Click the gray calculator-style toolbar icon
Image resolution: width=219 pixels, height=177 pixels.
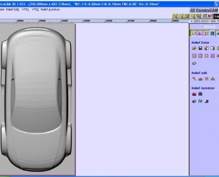[204, 16]
